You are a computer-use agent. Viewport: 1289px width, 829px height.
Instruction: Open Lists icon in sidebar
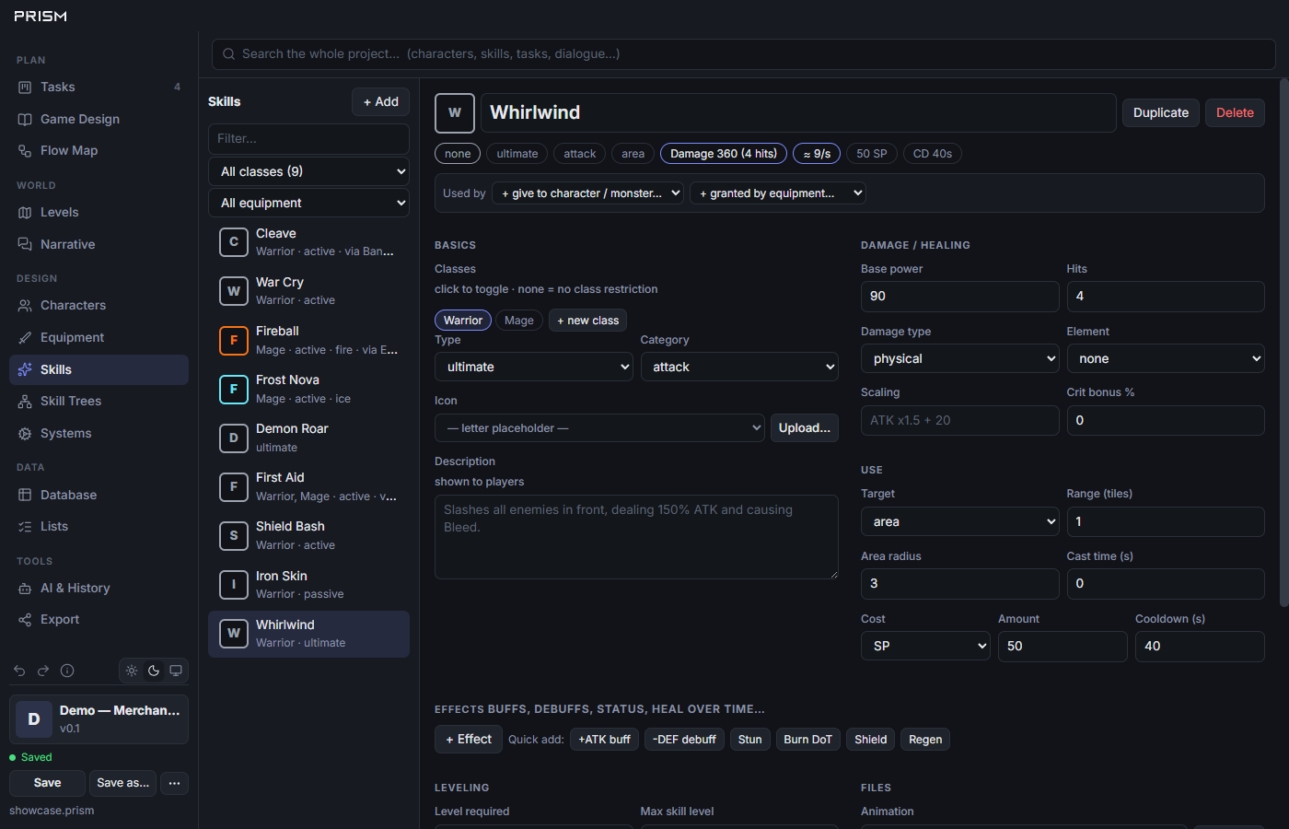25,526
